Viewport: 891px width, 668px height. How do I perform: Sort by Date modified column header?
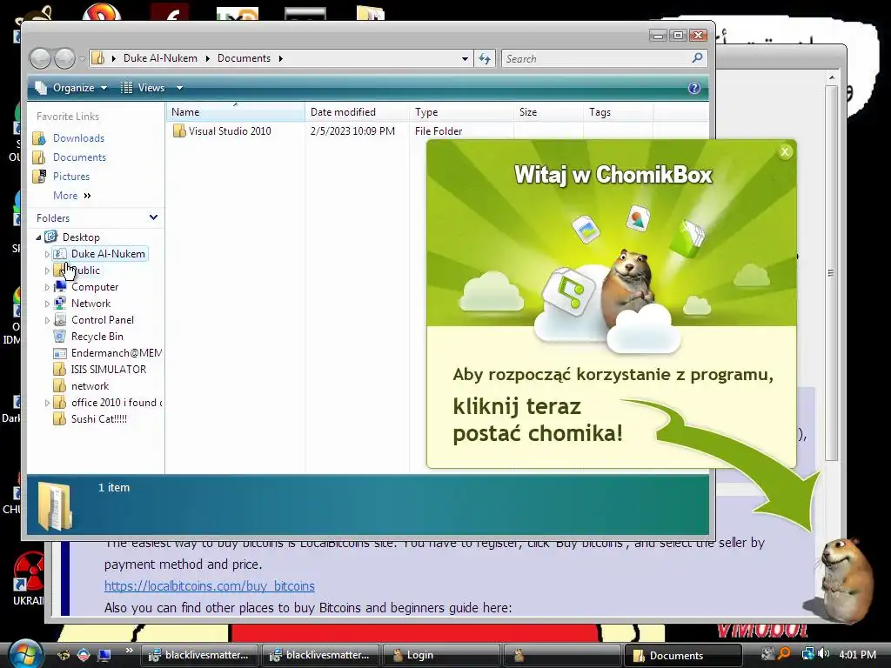pyautogui.click(x=356, y=112)
